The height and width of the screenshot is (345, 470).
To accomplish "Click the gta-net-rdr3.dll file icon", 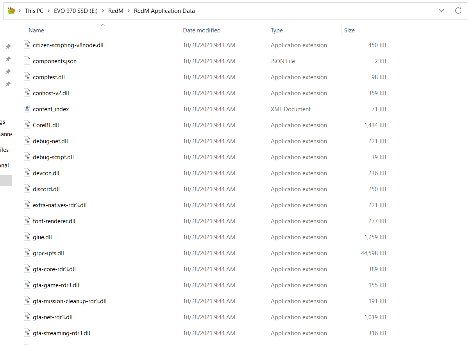I will (x=27, y=317).
